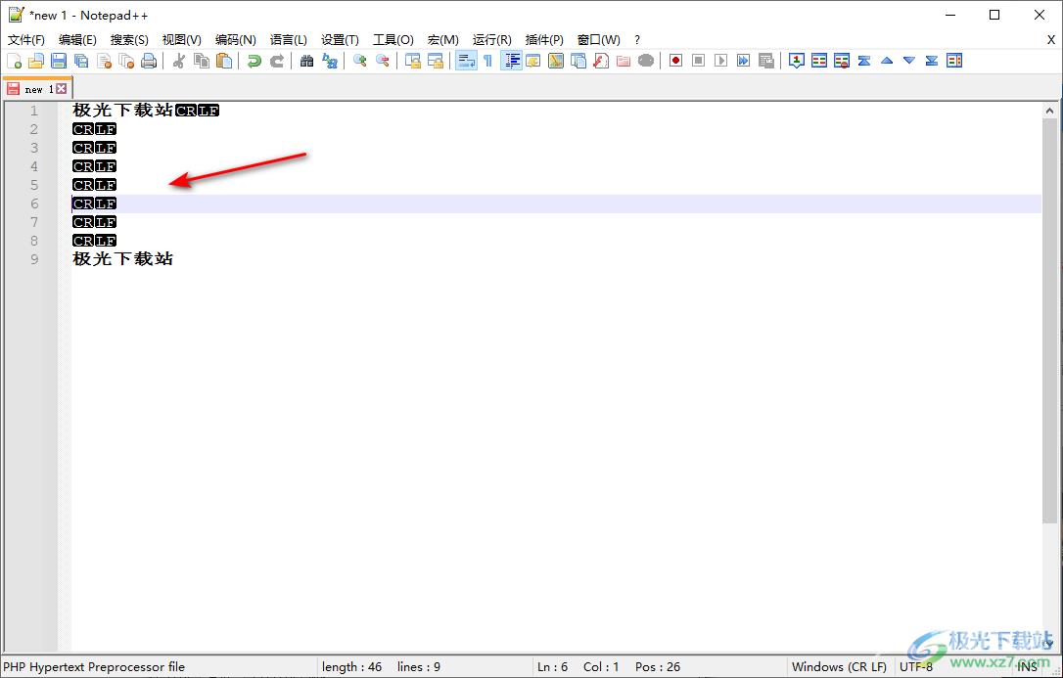This screenshot has width=1063, height=678.
Task: Open Find dialog with binoculars icon
Action: (x=306, y=61)
